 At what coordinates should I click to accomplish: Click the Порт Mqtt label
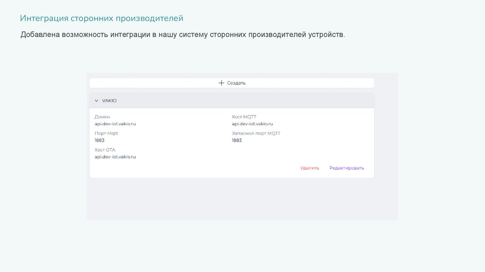point(106,133)
